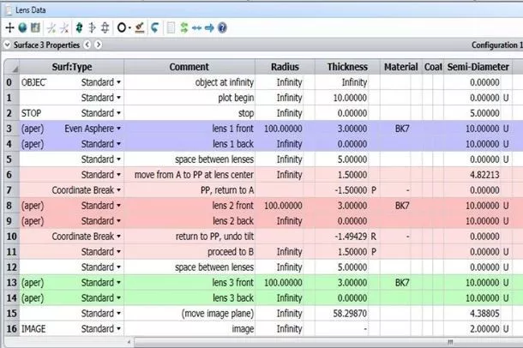The image size is (523, 348).
Task: Go to next surface properties arrow
Action: pyautogui.click(x=99, y=44)
